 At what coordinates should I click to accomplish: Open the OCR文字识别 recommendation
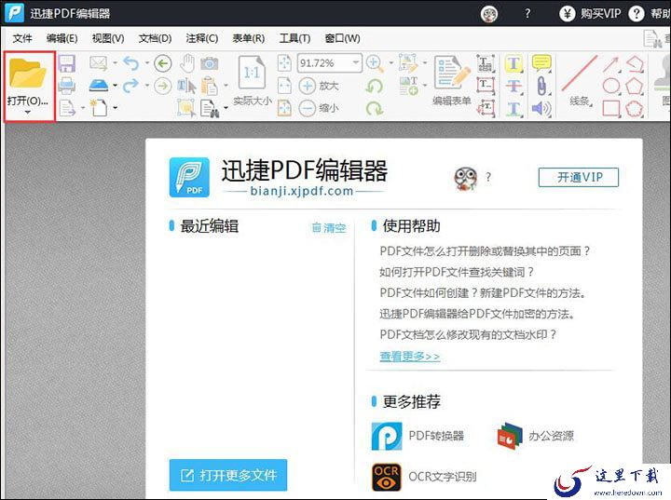tap(424, 477)
